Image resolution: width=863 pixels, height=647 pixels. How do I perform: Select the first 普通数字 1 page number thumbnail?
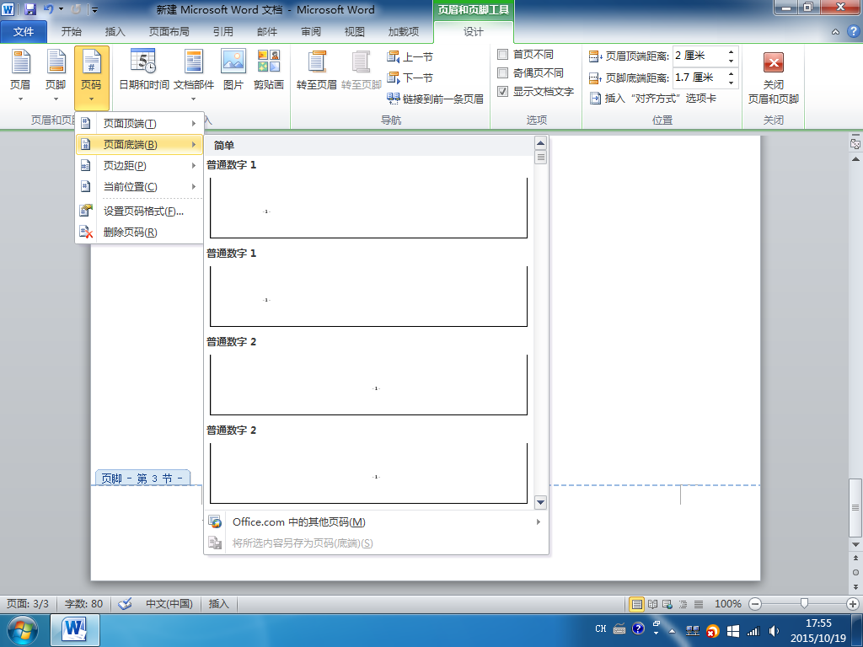(x=369, y=208)
